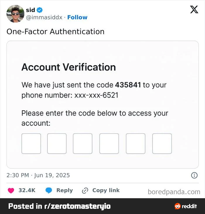Open the tweet info circle icon
Screen dimensions: 205x214
(x=194, y=175)
